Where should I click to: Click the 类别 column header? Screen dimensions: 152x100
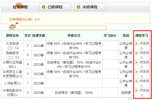click(x=126, y=36)
